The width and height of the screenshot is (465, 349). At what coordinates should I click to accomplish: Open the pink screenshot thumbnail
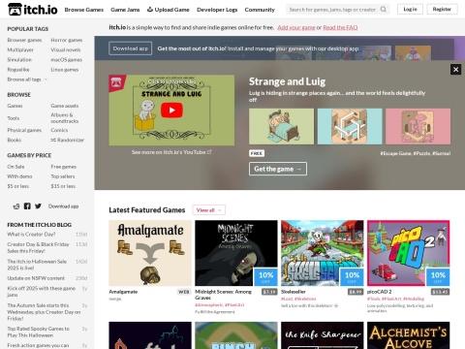pyautogui.click(x=418, y=126)
